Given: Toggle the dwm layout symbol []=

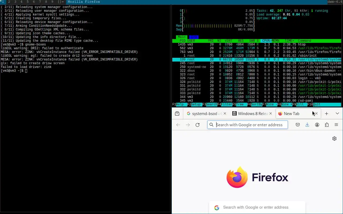Looking at the screenshot, I should click(61, 2).
